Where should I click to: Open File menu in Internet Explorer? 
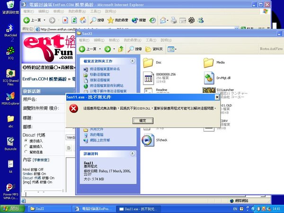click(28, 11)
